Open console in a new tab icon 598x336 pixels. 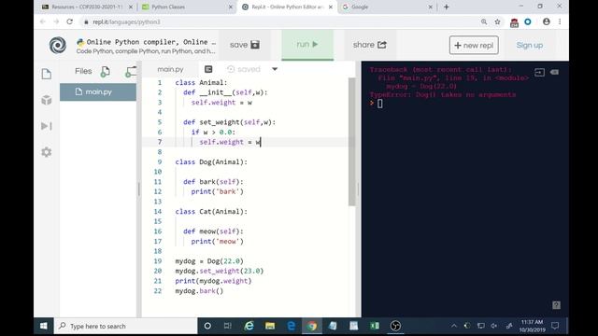pyautogui.click(x=539, y=73)
